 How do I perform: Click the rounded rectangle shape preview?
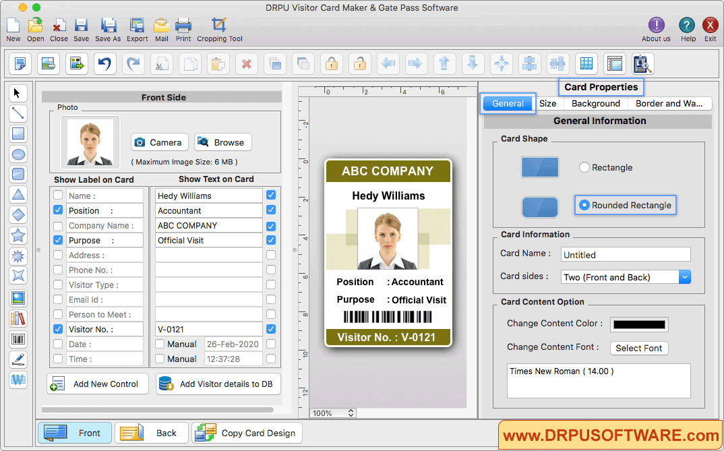click(540, 207)
